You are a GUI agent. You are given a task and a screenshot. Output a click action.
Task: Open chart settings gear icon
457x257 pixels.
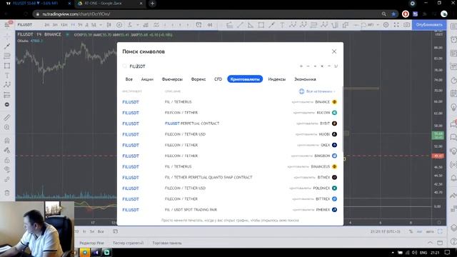pos(386,25)
